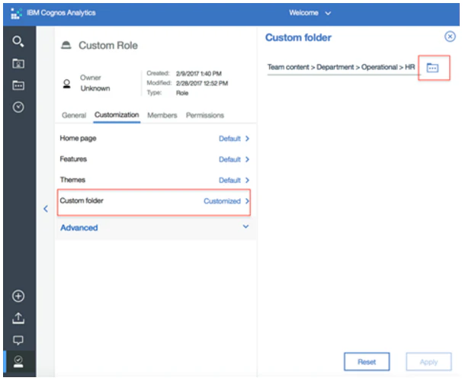The image size is (462, 381).
Task: Click the Themes label
Action: coord(72,180)
